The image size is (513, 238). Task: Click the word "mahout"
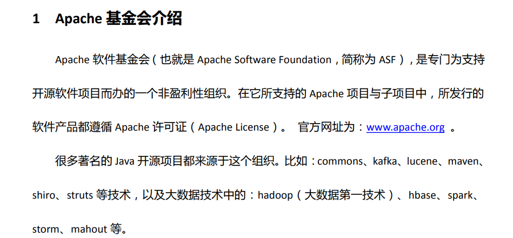coord(89,229)
